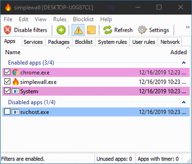Click the red shield Disable filters icon
Viewport: 192px width, 164px height.
point(8,30)
